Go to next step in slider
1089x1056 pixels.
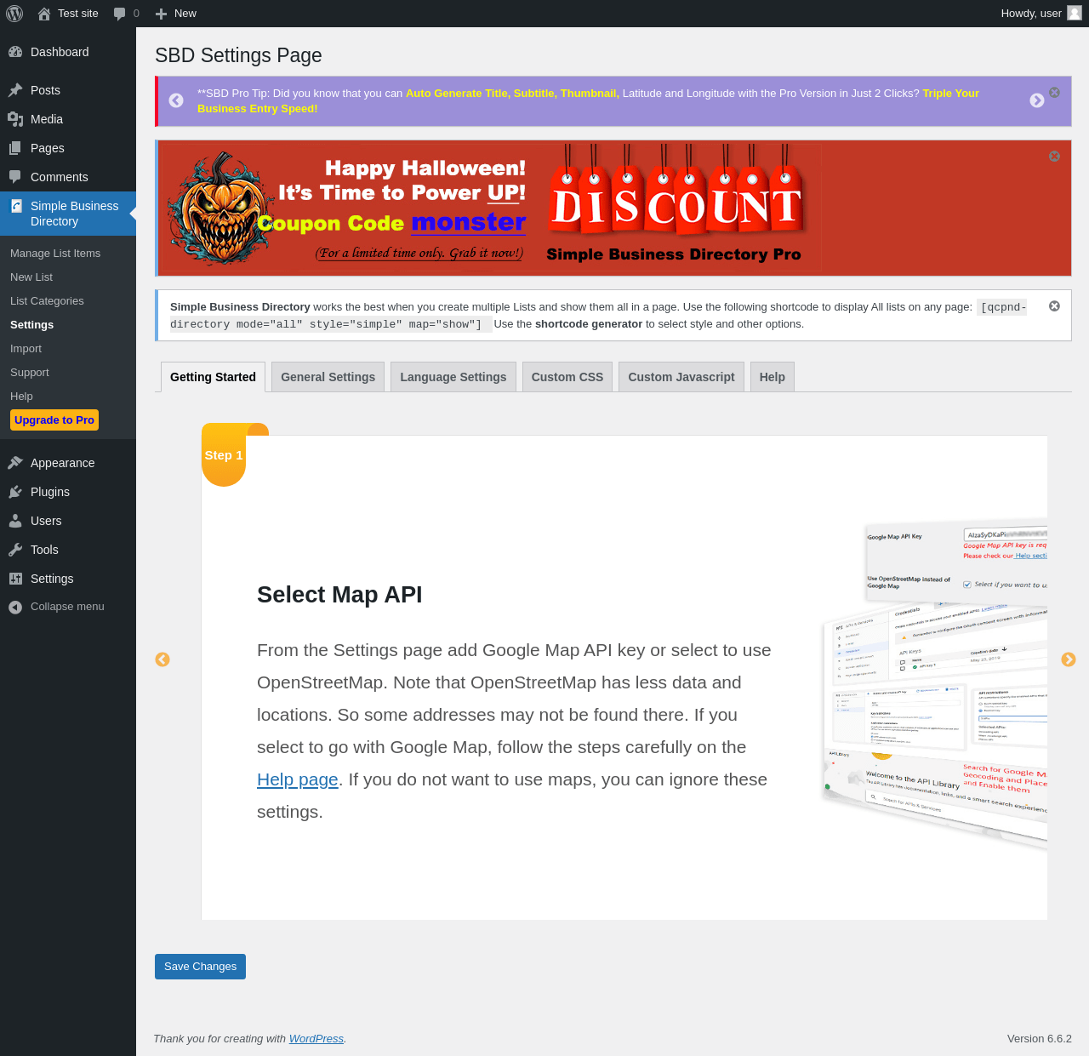tap(1069, 659)
